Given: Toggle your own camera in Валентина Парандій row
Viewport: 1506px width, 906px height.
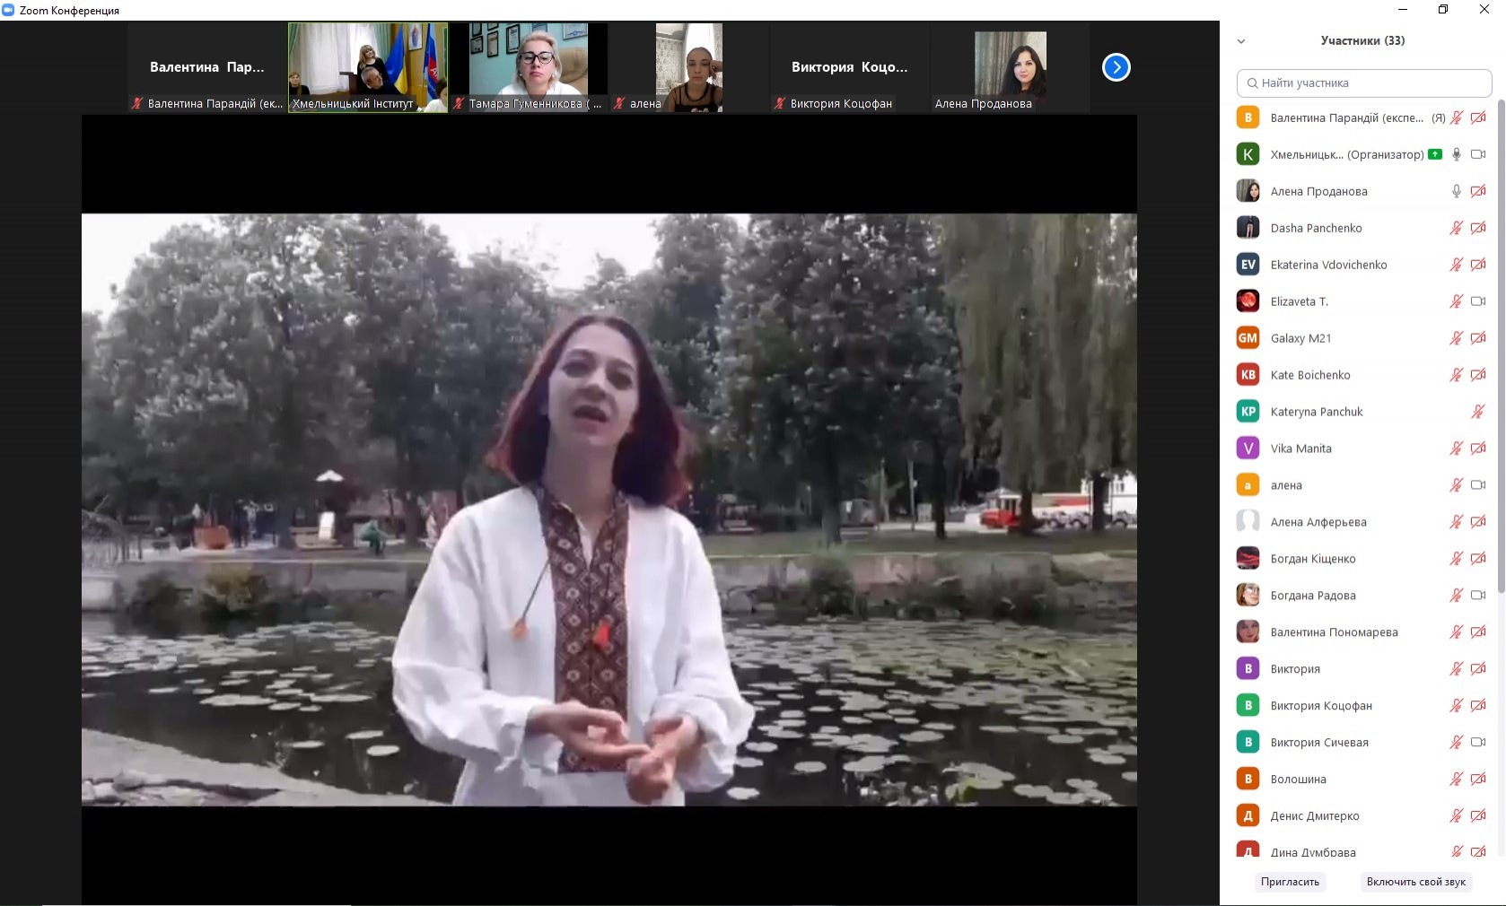Looking at the screenshot, I should point(1478,118).
